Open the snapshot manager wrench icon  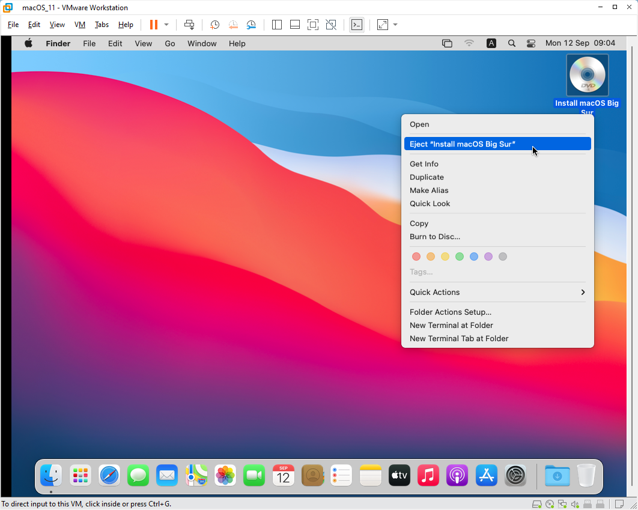pos(251,25)
